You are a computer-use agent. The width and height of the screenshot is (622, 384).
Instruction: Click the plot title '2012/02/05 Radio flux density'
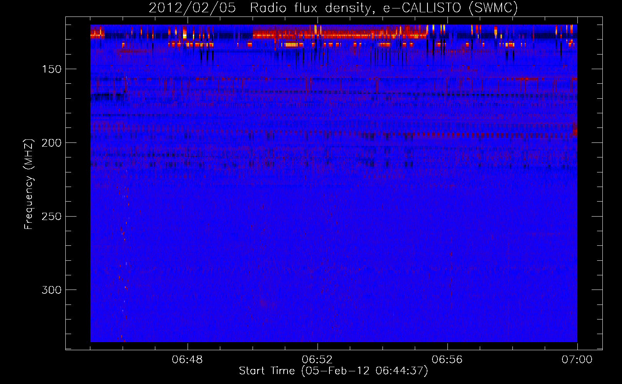pyautogui.click(x=333, y=8)
